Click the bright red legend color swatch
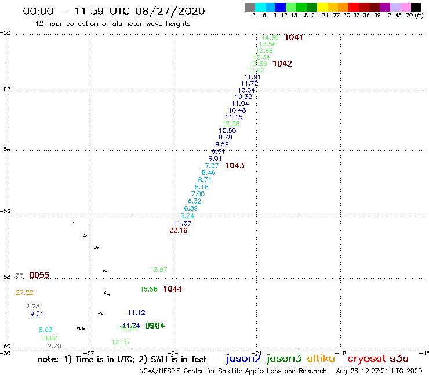The height and width of the screenshot is (376, 429). [x=354, y=7]
